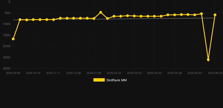The image size is (223, 108).
Task: Select the lowest data point near 2600
Action: point(208,60)
